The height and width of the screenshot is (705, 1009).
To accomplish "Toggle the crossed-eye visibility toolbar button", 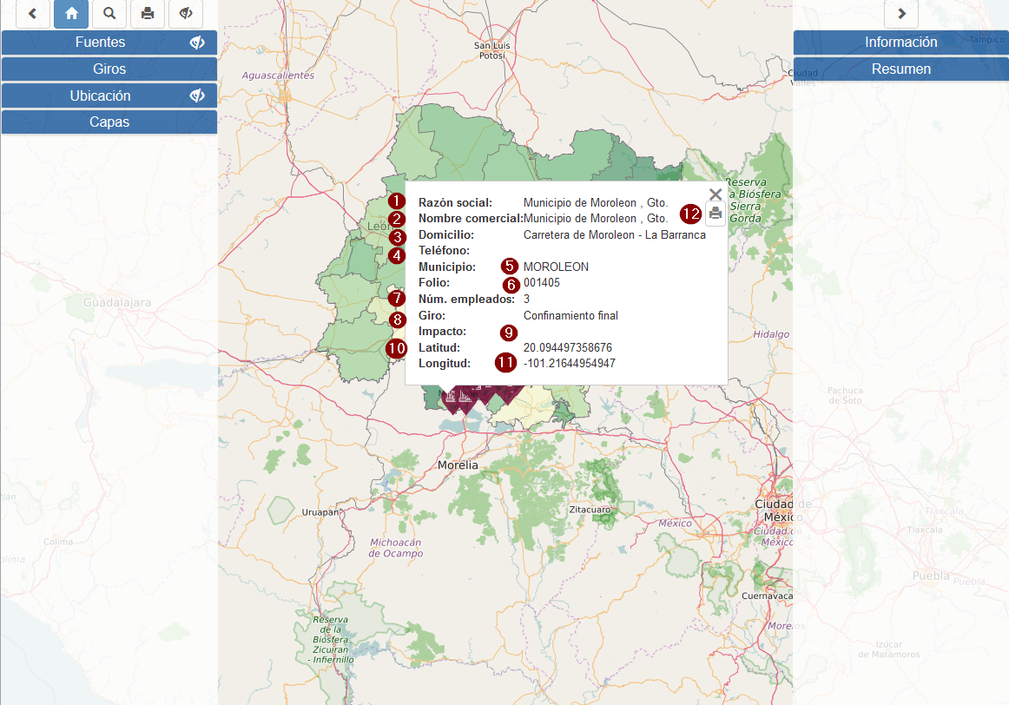I will [186, 14].
